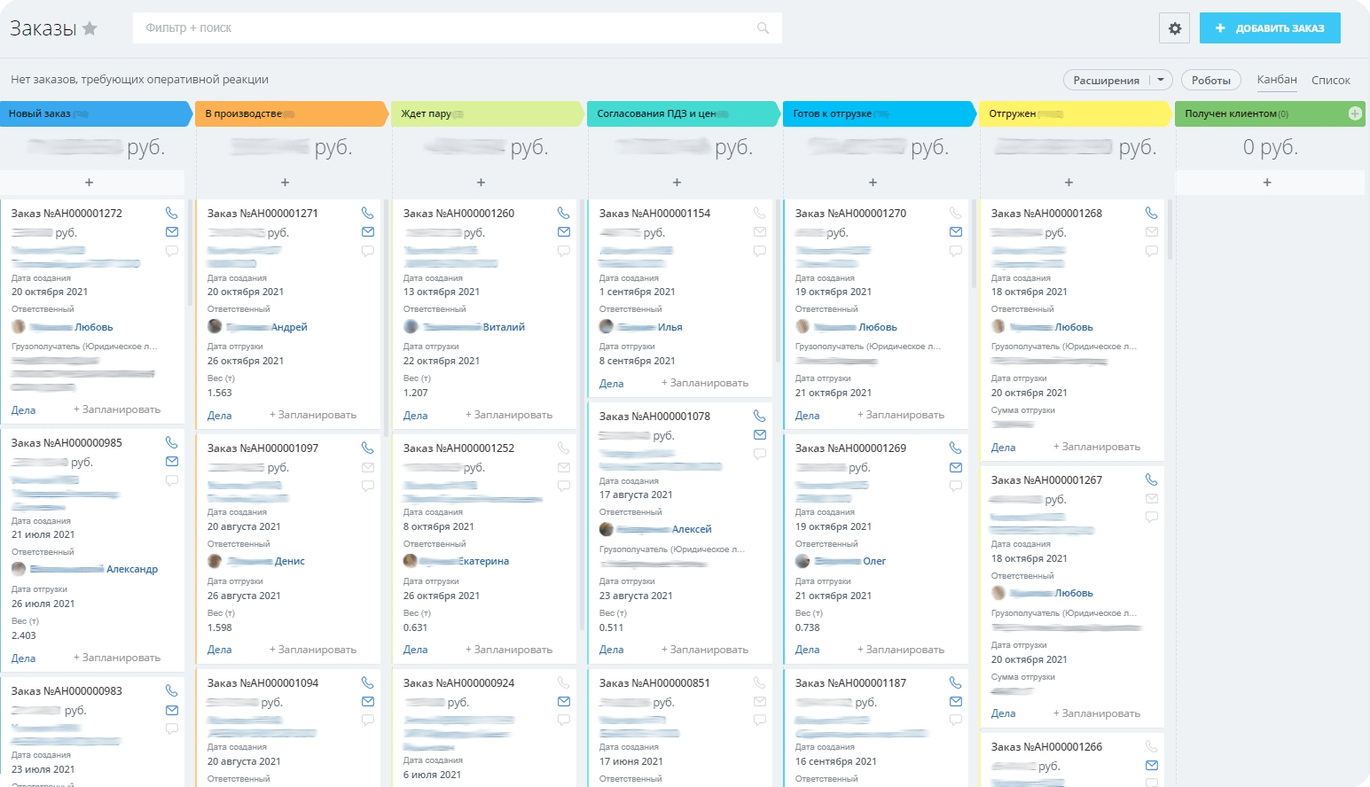Open responsible Андрей on order АН000001271
This screenshot has height=787, width=1370.
coord(289,327)
